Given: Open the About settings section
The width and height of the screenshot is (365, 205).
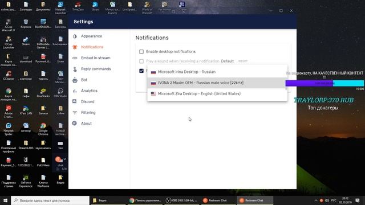Looking at the screenshot, I should [86, 124].
